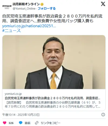Viewport: 108px width, 126px height.
Task: Click the gold verified badge
Action: (42, 4)
